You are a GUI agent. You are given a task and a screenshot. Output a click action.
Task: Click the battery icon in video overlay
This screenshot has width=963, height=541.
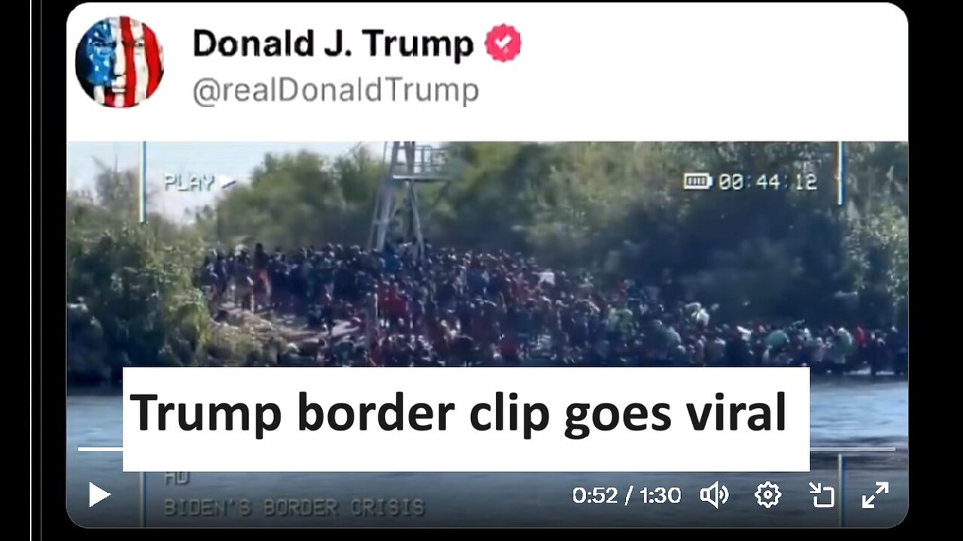697,181
